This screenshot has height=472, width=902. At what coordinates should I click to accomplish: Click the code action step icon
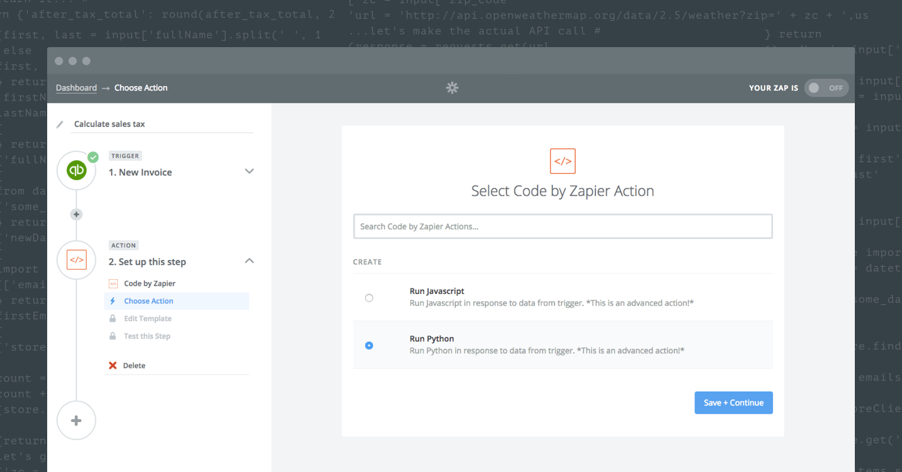(76, 260)
